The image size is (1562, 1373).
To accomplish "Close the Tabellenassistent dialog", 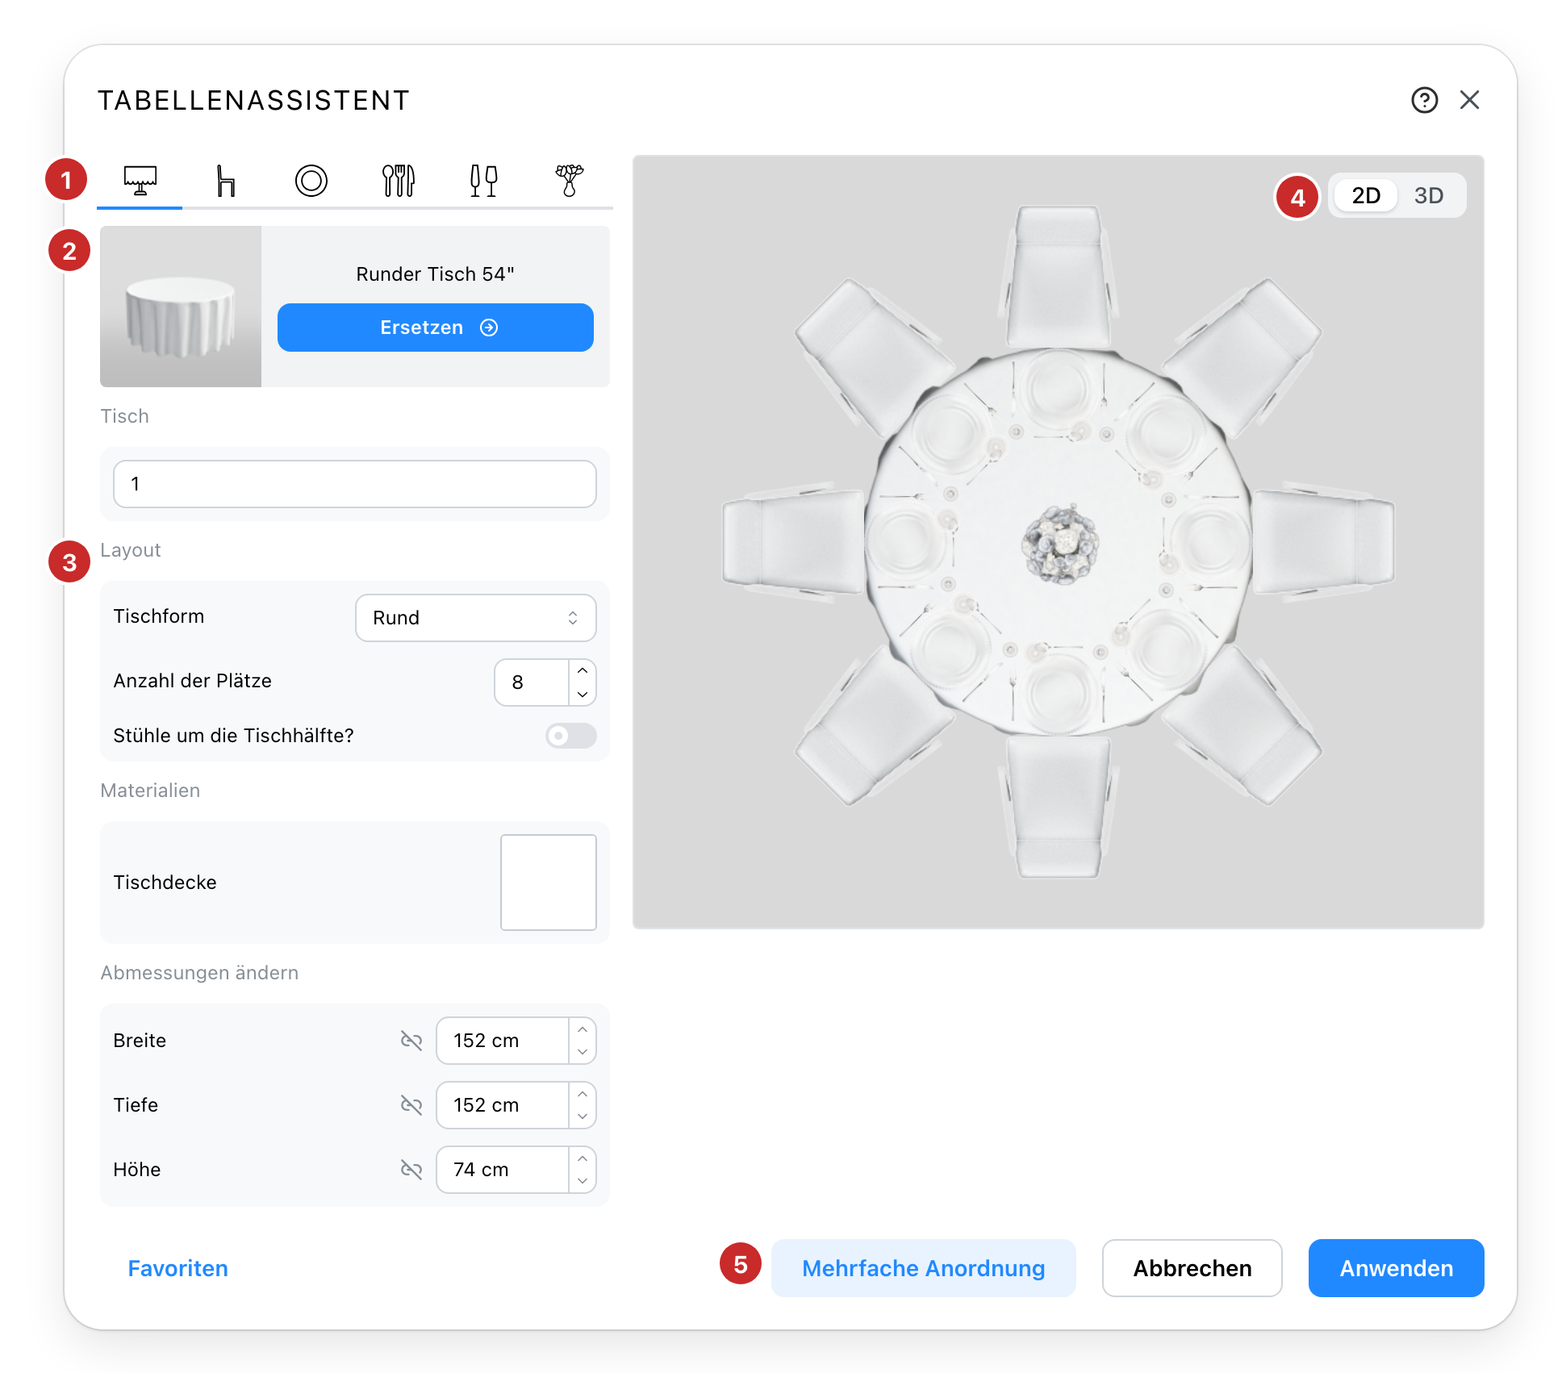I will click(x=1470, y=100).
